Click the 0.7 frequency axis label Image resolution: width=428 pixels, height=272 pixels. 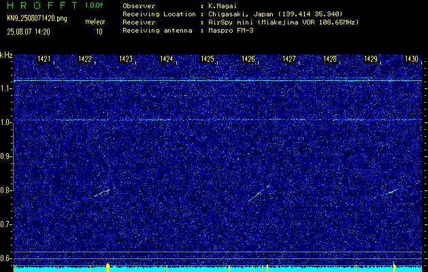pos(5,224)
